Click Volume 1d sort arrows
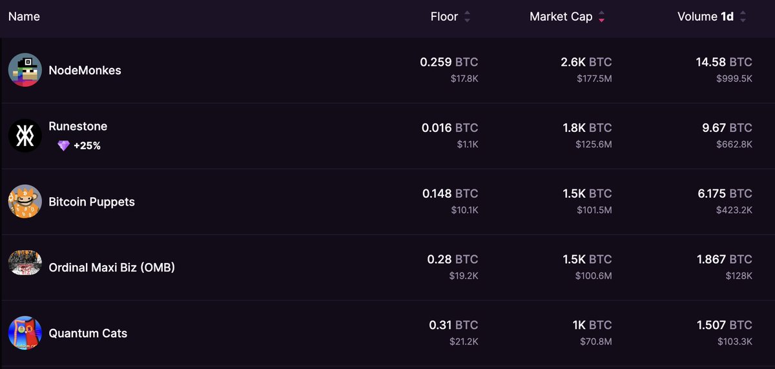Screen dimensions: 775x369 pyautogui.click(x=743, y=17)
